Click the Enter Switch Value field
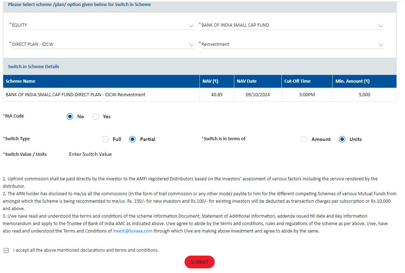The image size is (405, 273). point(106,154)
